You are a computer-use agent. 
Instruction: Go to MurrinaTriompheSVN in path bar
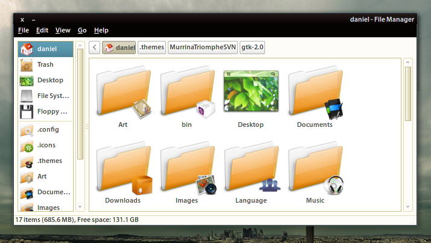[203, 48]
